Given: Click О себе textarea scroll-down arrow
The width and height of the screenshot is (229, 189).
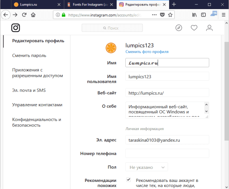Looking at the screenshot, I should pos(207,111).
